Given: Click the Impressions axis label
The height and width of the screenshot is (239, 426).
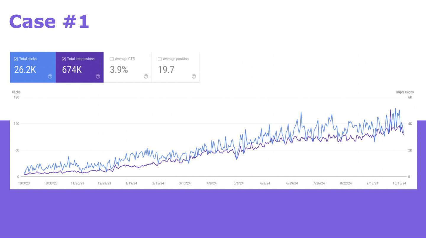Looking at the screenshot, I should click(x=405, y=92).
